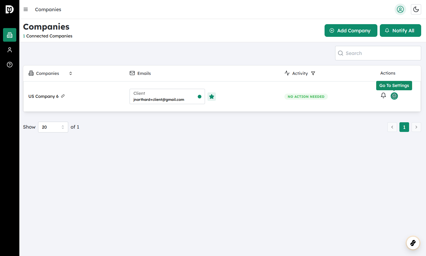Sort the Companies column

(x=71, y=73)
